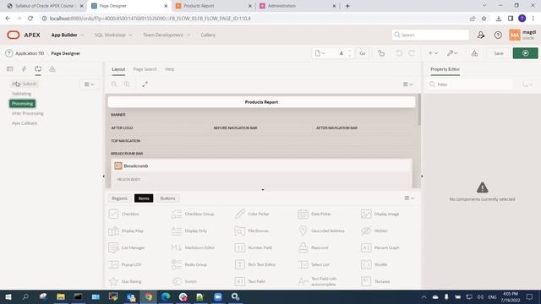Zoom in the layout view
541x304 pixels.
[127, 84]
